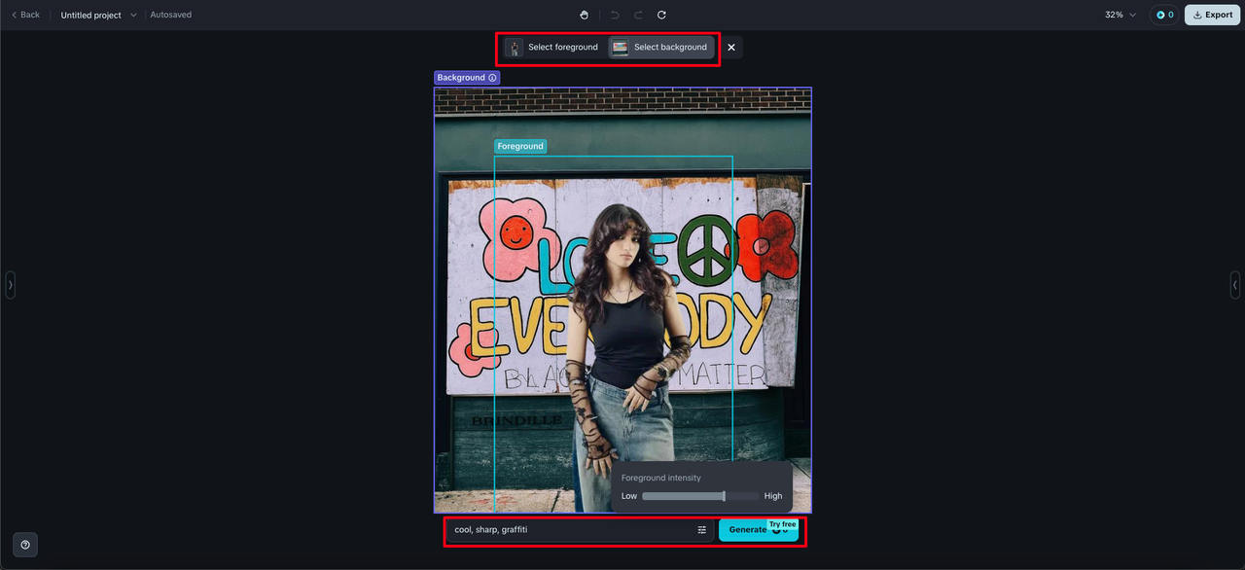Adjust the Foreground intensity slider

click(x=700, y=496)
